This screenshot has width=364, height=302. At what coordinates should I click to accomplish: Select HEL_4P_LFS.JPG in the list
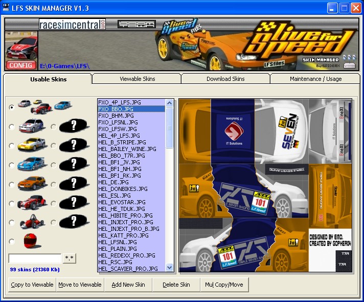click(x=131, y=136)
